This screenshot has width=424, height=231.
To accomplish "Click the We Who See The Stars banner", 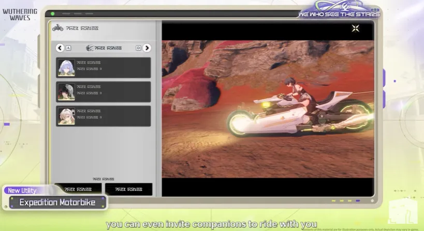I will click(x=339, y=10).
